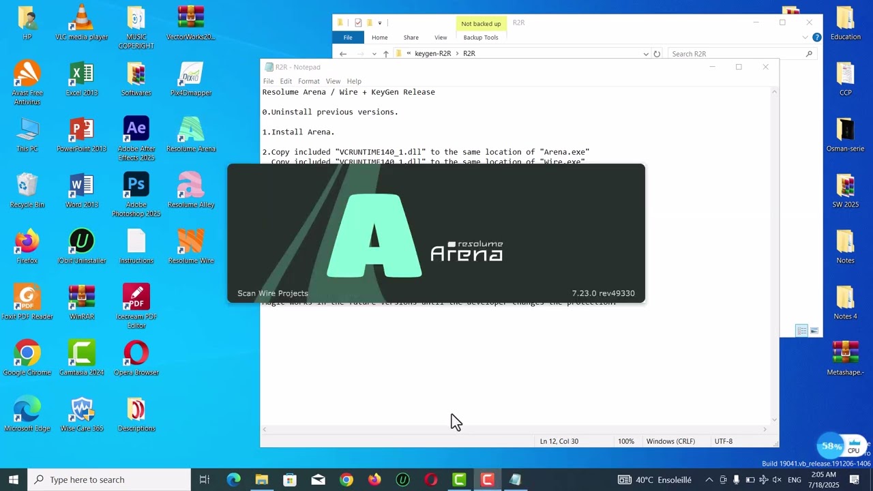Launch Pix4Dmapper from the desktop
873x491 pixels.
191,79
